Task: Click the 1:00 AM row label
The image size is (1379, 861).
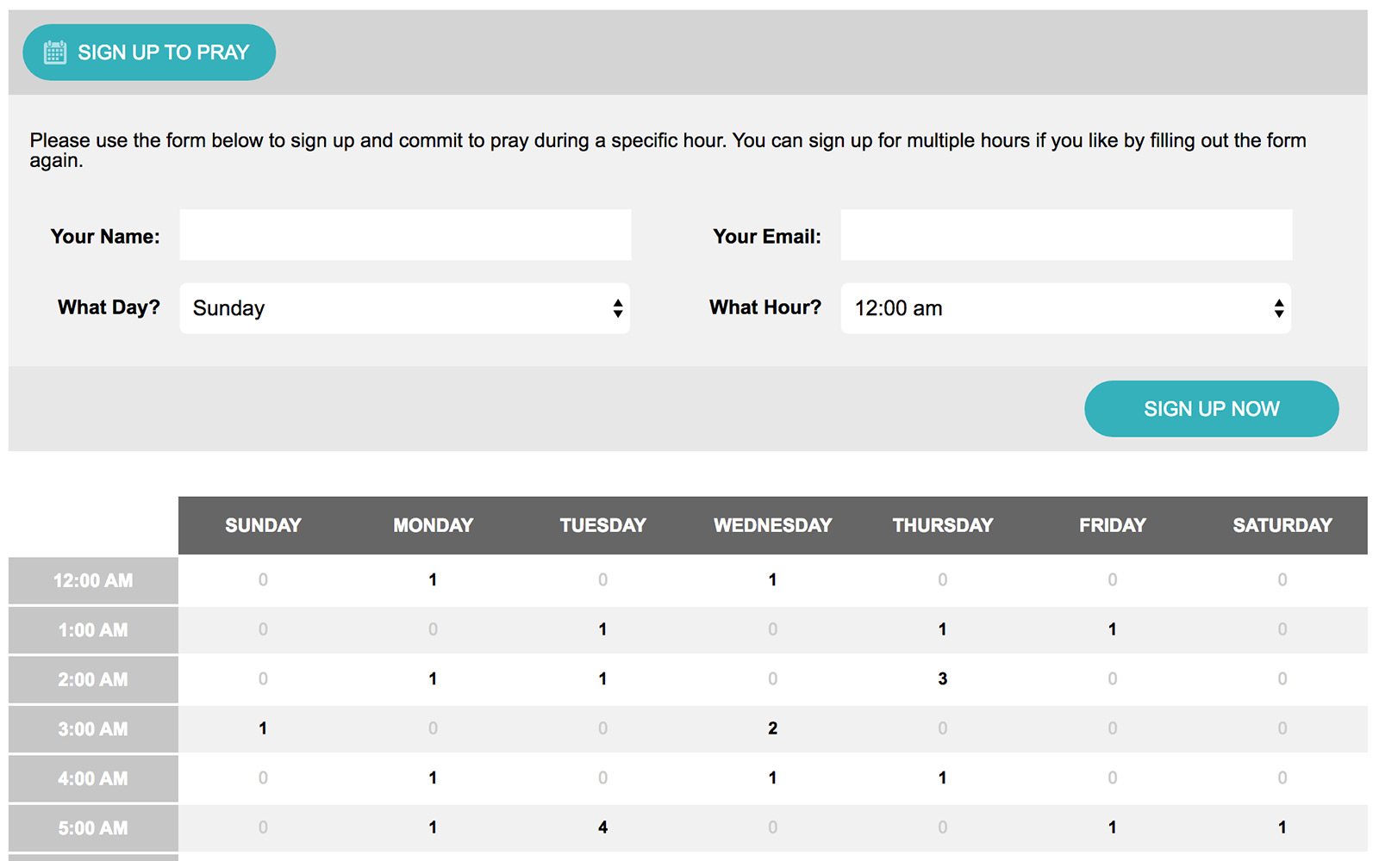Action: click(93, 630)
